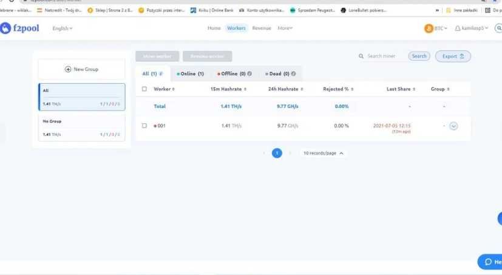The image size is (502, 275).
Task: Click the 2021-07-05 12:15 last share time
Action: 392,126
